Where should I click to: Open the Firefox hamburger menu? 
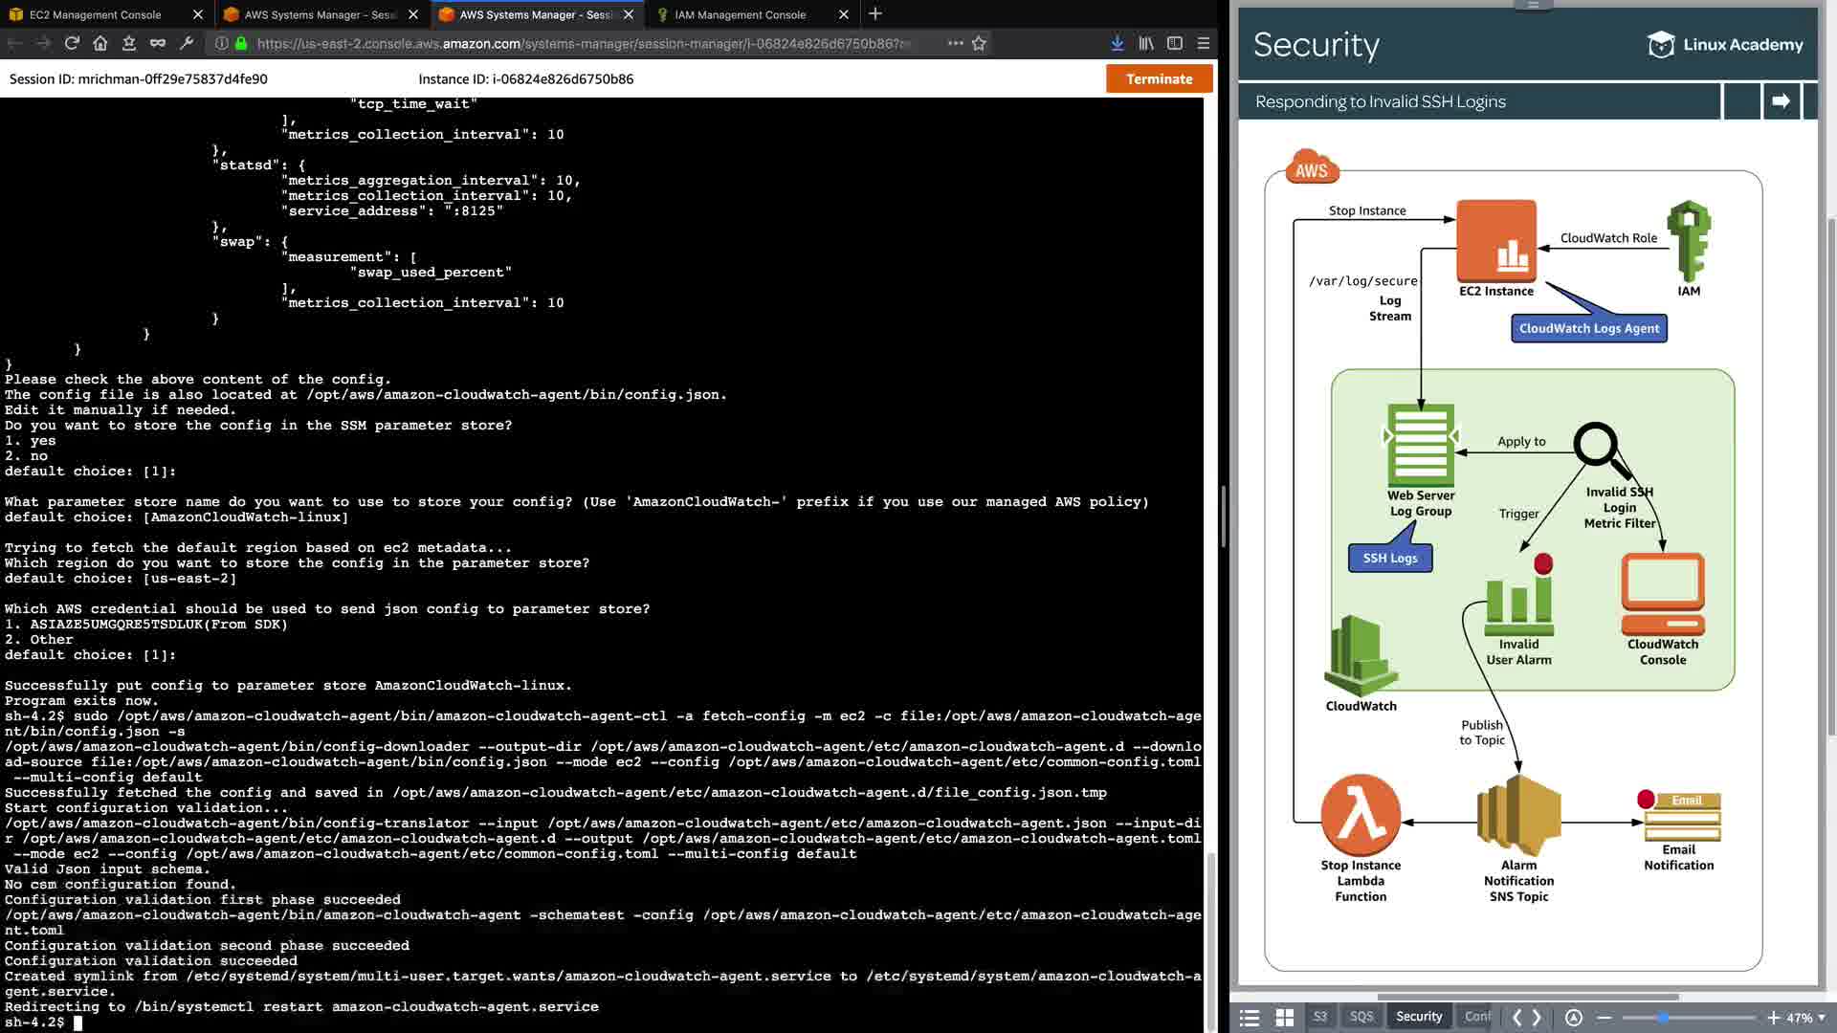tap(1204, 43)
